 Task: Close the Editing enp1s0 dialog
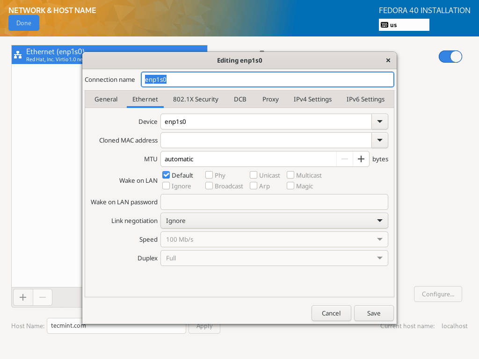point(388,60)
